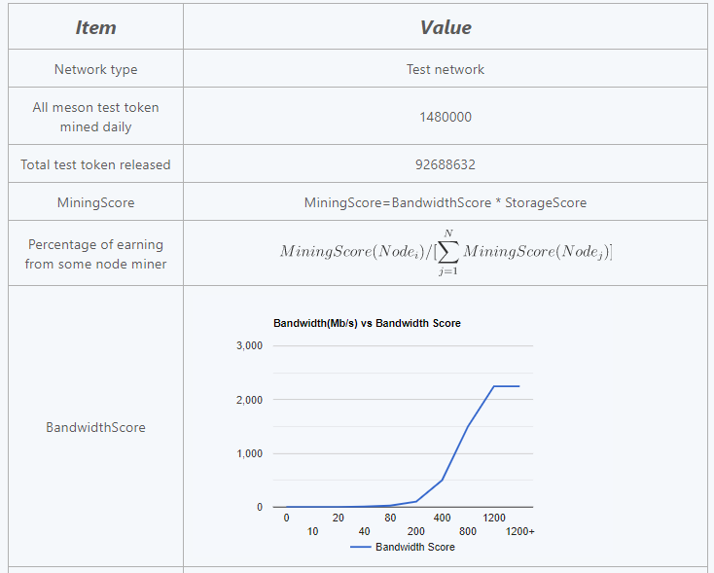Screen dimensions: 714x573
Task: Click the "MiningScore" row label
Action: (x=95, y=202)
